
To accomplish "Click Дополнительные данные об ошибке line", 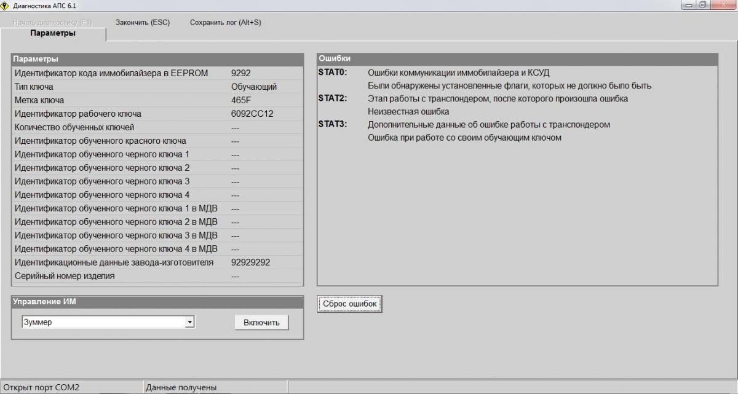I will coord(488,124).
